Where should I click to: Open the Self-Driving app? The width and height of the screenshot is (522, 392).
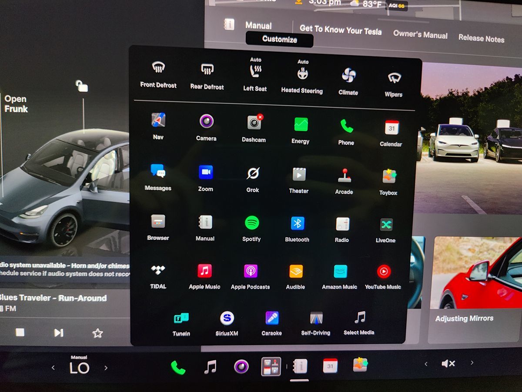click(316, 323)
